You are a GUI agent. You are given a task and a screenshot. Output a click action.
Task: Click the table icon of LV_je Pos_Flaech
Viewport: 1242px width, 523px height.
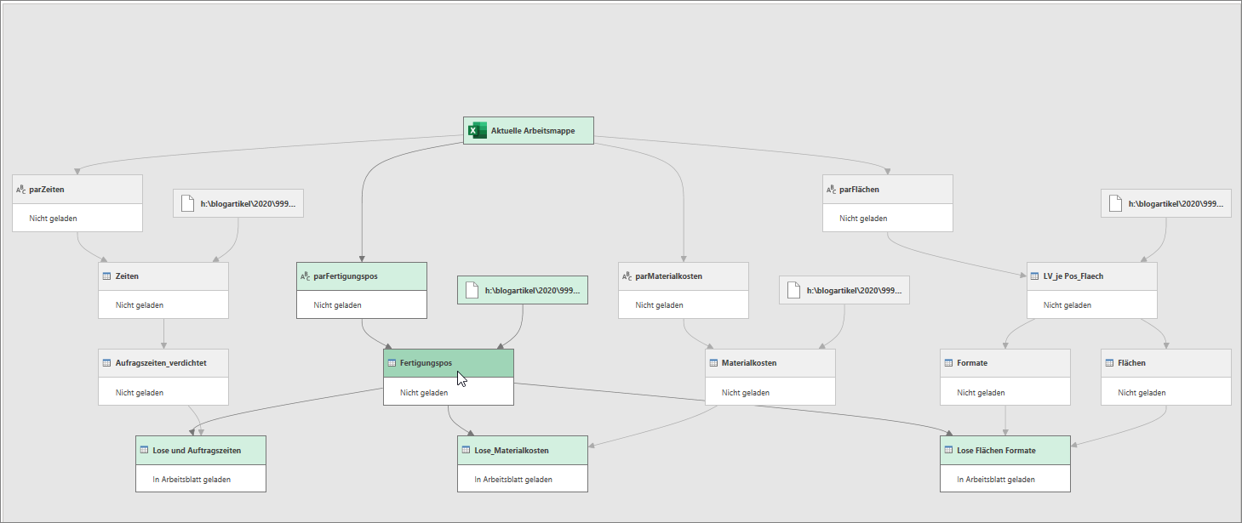tap(1035, 276)
